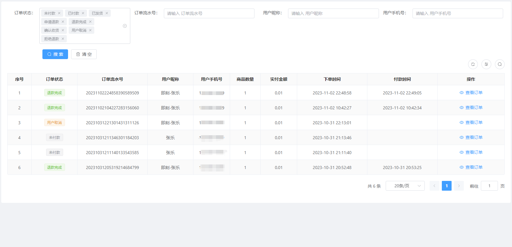Click the 搜索 button
Screen dimensions: 512x247
(55, 54)
